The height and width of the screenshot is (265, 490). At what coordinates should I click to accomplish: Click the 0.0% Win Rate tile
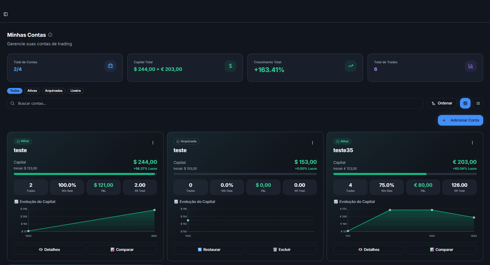pos(227,187)
